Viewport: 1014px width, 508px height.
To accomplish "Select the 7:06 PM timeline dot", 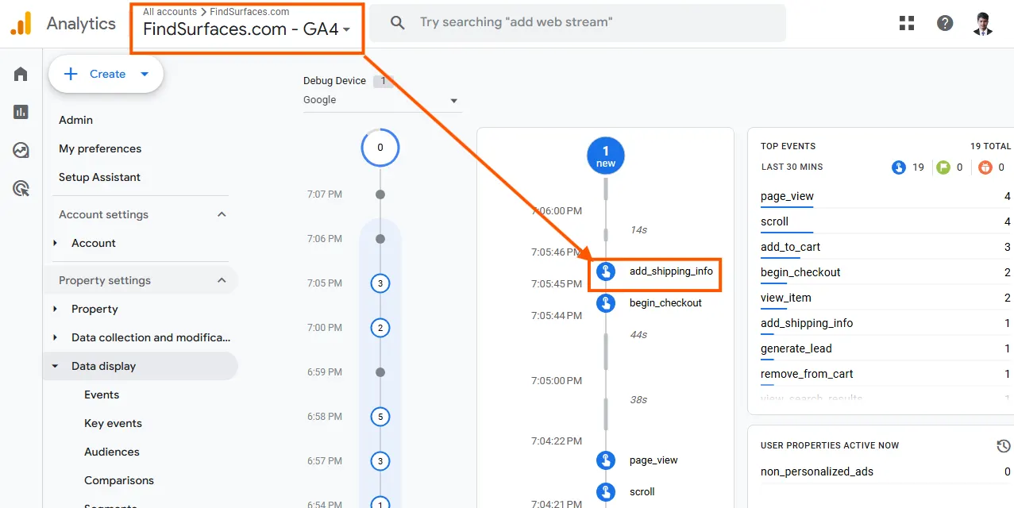I will click(x=380, y=239).
